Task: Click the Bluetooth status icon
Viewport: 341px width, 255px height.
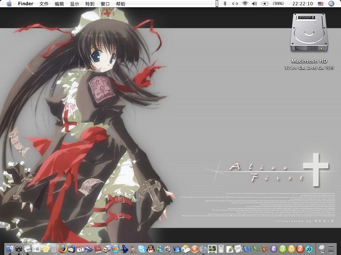Action: point(225,3)
